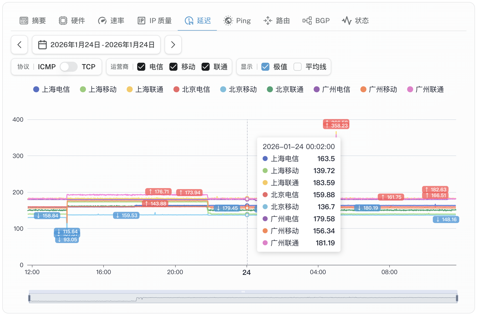
Task: Click the 179.45 minimum marker
Action: click(227, 208)
